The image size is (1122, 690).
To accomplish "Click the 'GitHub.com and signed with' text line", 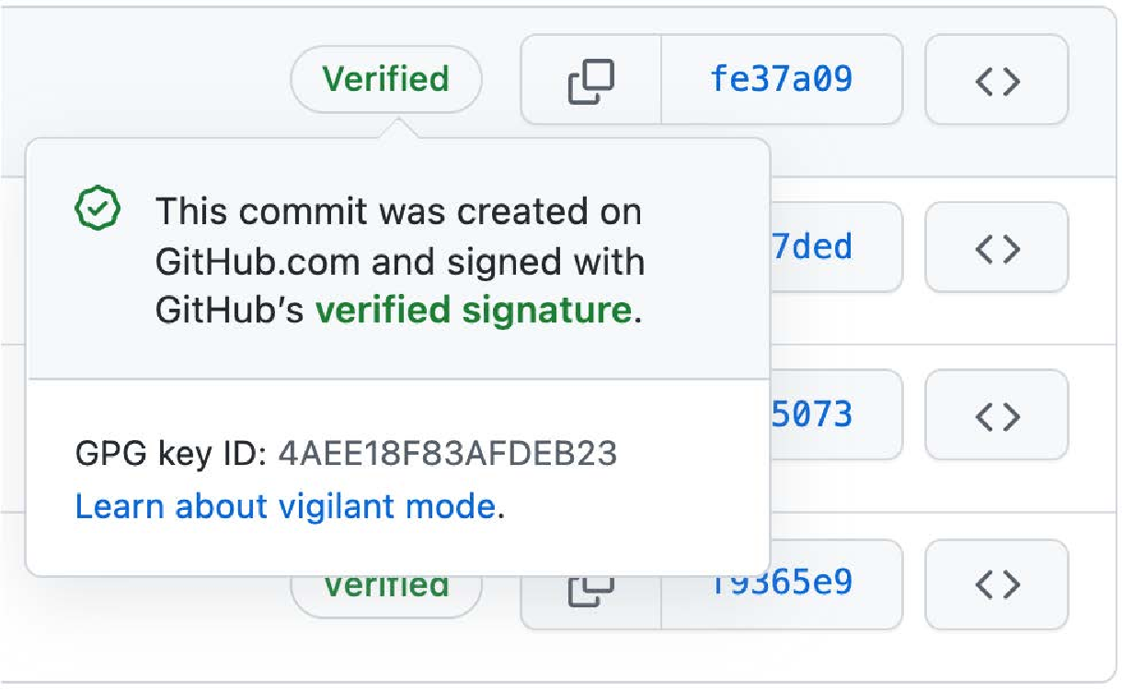I will tap(400, 262).
